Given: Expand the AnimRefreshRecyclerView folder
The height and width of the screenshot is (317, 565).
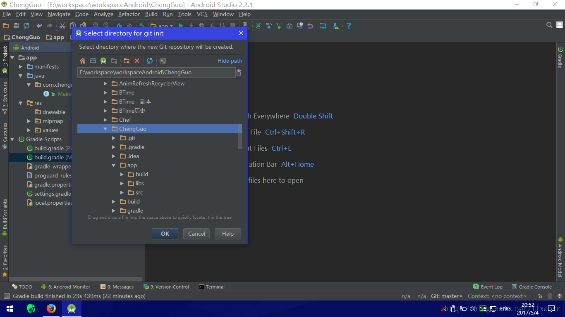Looking at the screenshot, I should pos(105,83).
